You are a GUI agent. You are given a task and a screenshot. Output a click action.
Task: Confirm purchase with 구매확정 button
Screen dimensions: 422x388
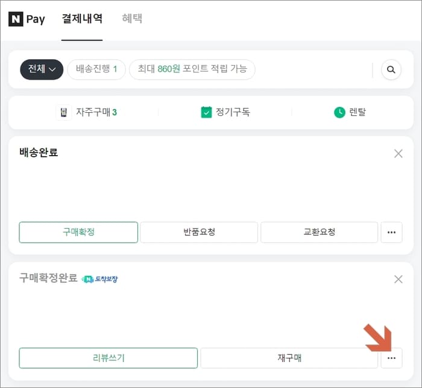(x=78, y=232)
